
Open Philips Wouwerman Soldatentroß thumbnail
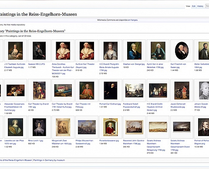(87, 127)
